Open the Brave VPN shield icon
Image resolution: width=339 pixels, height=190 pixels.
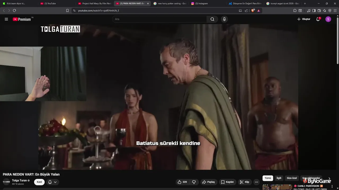point(330,11)
